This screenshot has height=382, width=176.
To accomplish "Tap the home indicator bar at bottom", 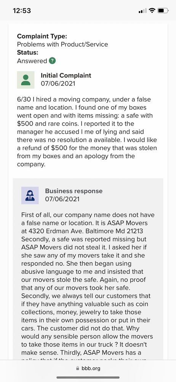I will pos(88,378).
